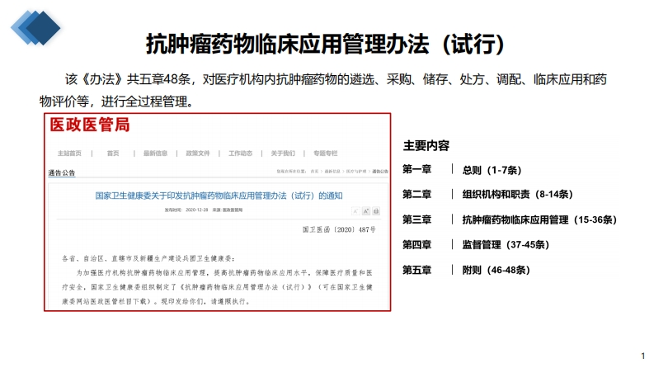The height and width of the screenshot is (368, 654).
Task: Go to 政策文件 in the nav bar
Action: tap(198, 153)
